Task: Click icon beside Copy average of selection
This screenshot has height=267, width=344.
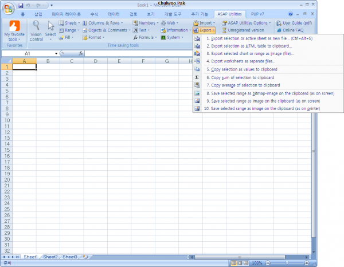Action: [197, 85]
